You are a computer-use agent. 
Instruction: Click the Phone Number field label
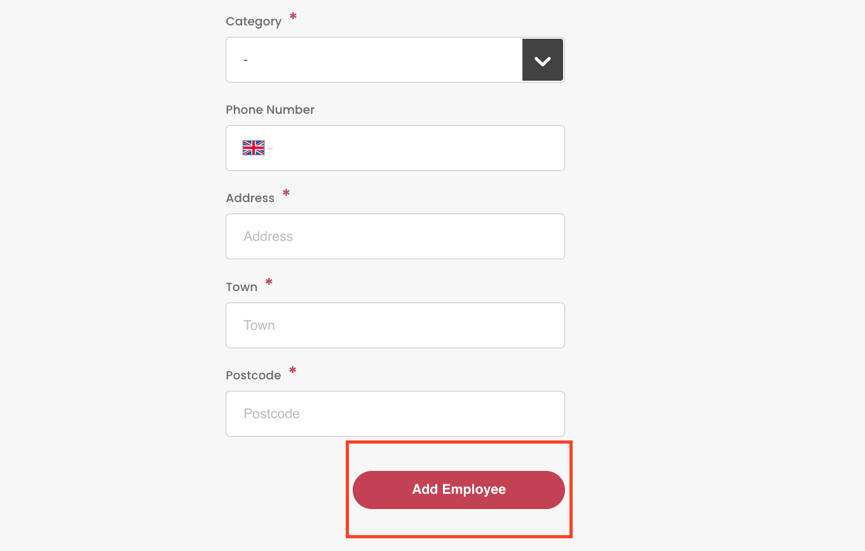pyautogui.click(x=270, y=110)
